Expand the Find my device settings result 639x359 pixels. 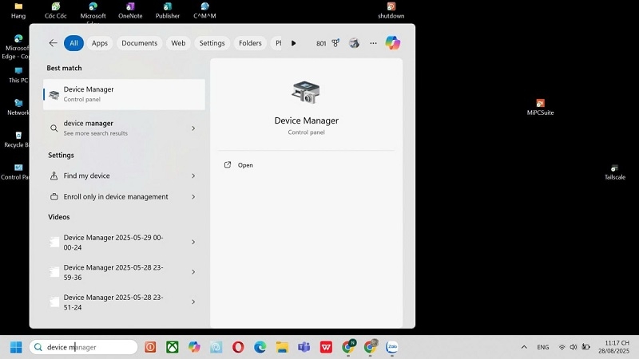click(193, 176)
